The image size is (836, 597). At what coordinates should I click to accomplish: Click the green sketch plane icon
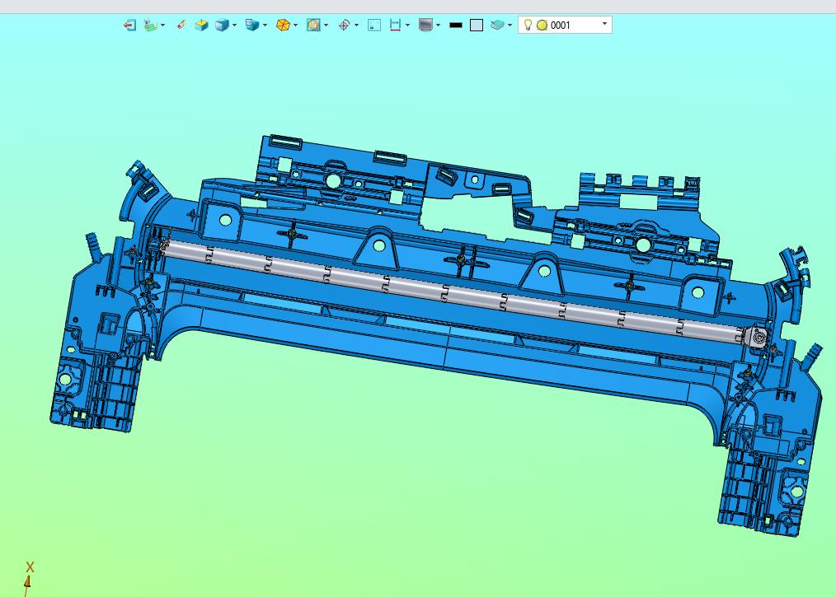point(151,25)
